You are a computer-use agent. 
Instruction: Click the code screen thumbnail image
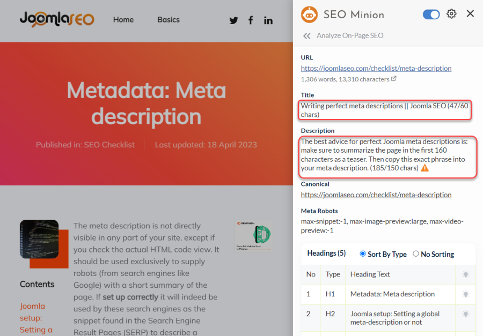[x=39, y=239]
